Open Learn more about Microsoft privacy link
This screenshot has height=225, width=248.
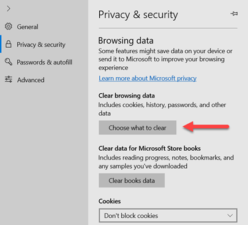point(148,78)
